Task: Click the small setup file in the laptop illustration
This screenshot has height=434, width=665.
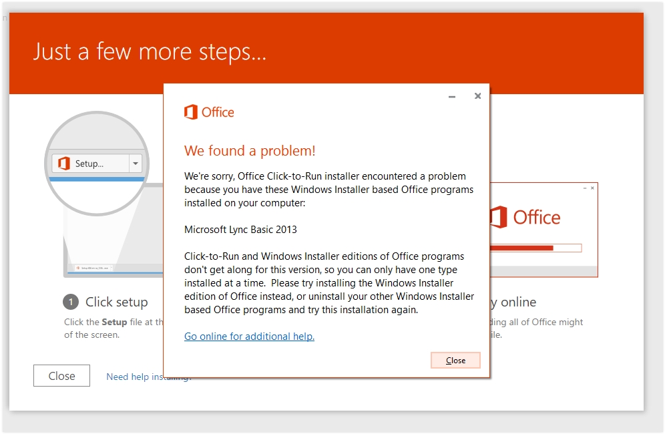Action: (94, 268)
